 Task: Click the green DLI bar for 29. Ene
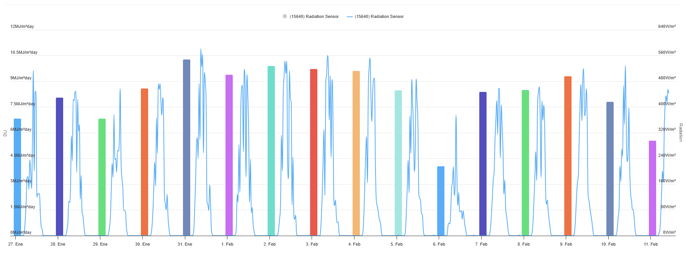(x=102, y=177)
